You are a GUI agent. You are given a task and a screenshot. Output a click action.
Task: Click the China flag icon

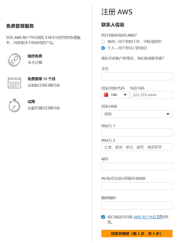pyautogui.click(x=106, y=95)
